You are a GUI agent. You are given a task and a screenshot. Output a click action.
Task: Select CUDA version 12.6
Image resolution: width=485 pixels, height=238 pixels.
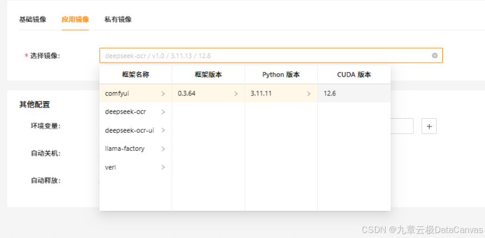354,93
